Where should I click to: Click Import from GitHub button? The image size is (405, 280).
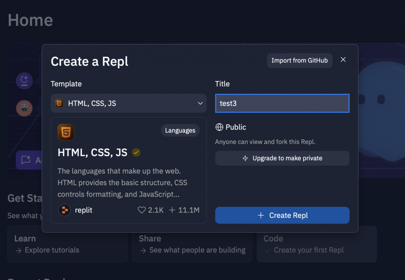coord(300,61)
